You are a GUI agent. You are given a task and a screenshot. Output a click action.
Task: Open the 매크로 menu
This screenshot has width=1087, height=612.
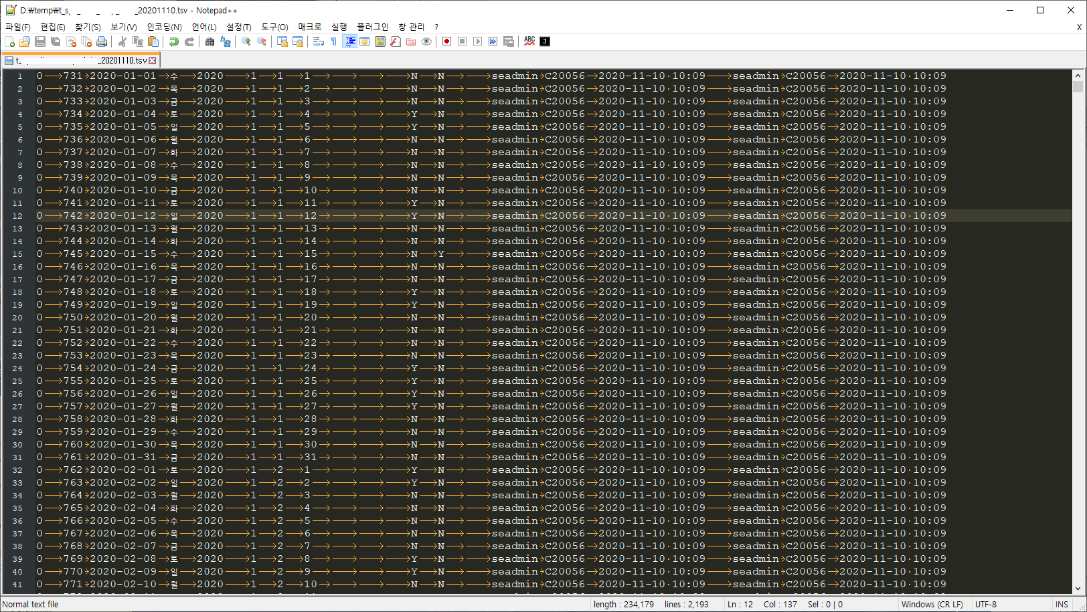310,27
